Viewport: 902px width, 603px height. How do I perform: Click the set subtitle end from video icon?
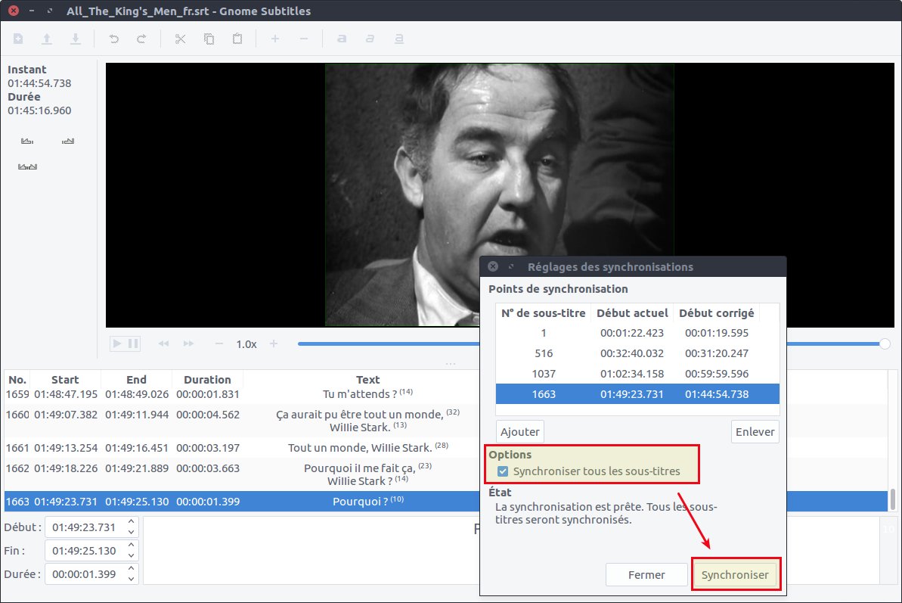click(68, 141)
